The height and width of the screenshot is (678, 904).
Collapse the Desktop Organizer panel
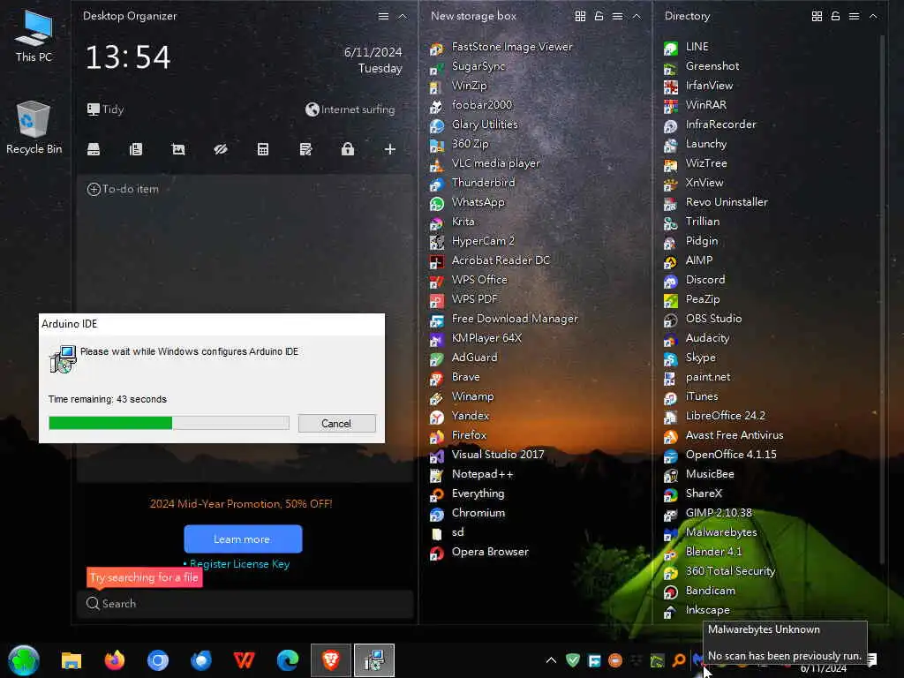[x=403, y=17]
